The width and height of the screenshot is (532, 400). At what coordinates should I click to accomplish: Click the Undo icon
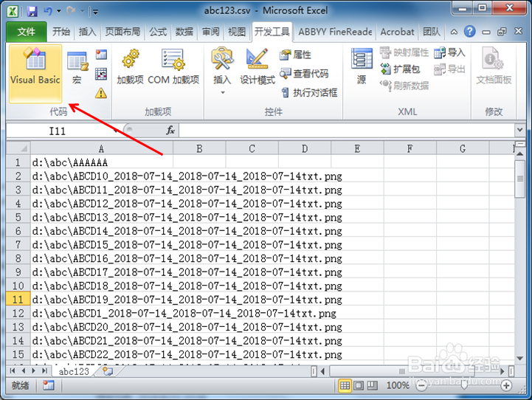[48, 11]
